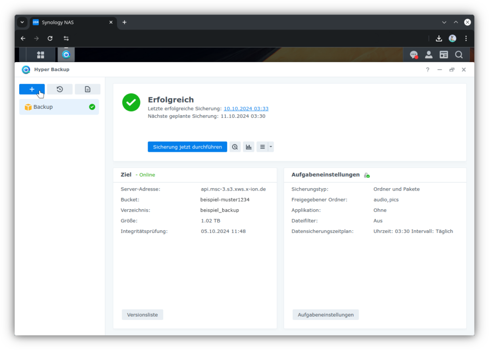The width and height of the screenshot is (489, 350).
Task: Open Backup Explorer with the magnifier-clock icon
Action: point(234,147)
